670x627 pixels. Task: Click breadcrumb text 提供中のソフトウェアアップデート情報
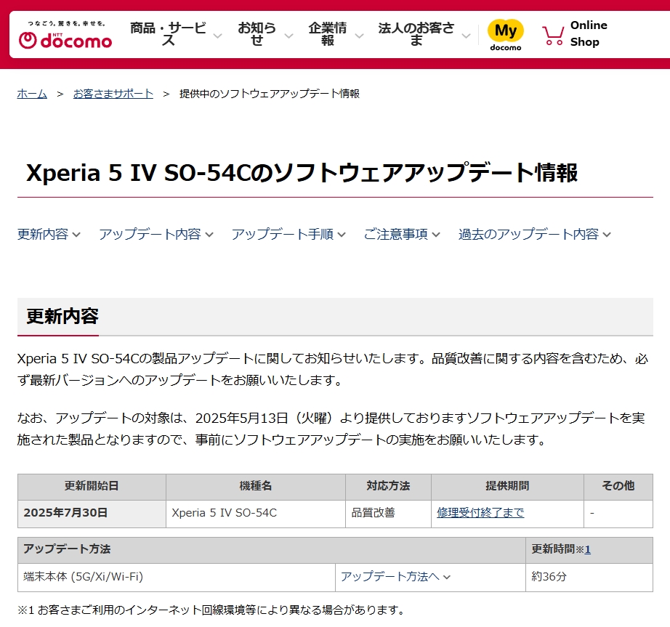coord(270,94)
